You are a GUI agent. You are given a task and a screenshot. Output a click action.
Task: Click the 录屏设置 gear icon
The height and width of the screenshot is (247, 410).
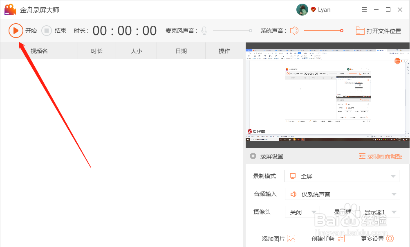coord(253,156)
